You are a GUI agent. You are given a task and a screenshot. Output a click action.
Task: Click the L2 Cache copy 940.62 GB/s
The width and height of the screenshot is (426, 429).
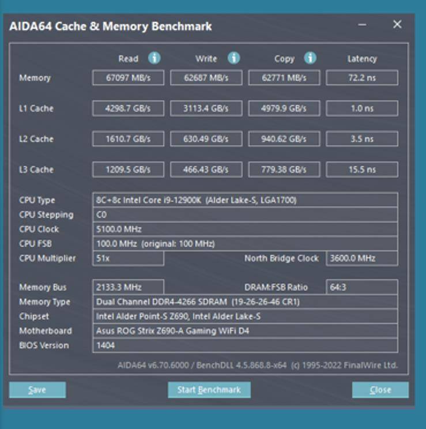click(284, 139)
